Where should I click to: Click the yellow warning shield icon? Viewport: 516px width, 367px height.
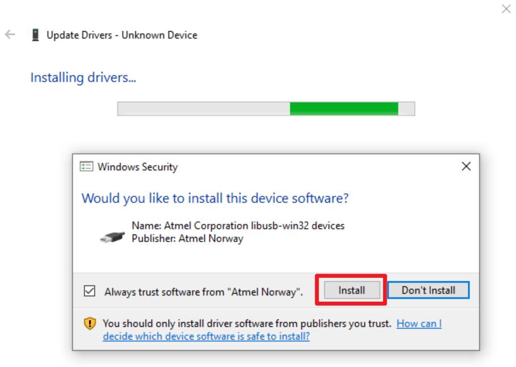(90, 324)
